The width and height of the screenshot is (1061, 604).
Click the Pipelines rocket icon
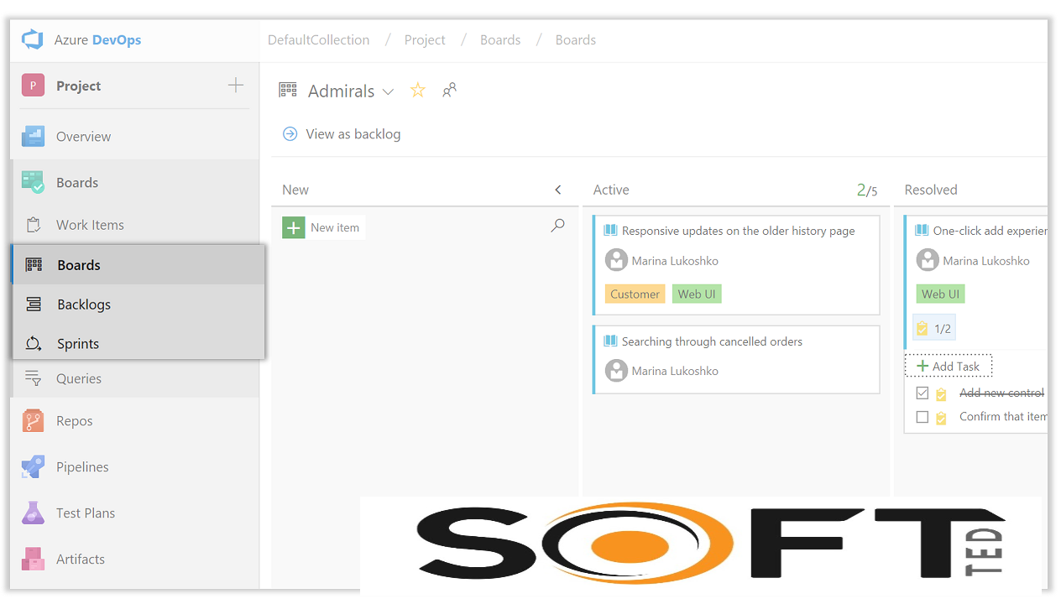coord(33,466)
